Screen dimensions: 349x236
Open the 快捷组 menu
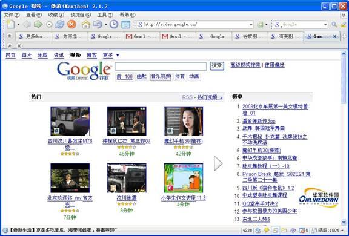tap(81, 15)
